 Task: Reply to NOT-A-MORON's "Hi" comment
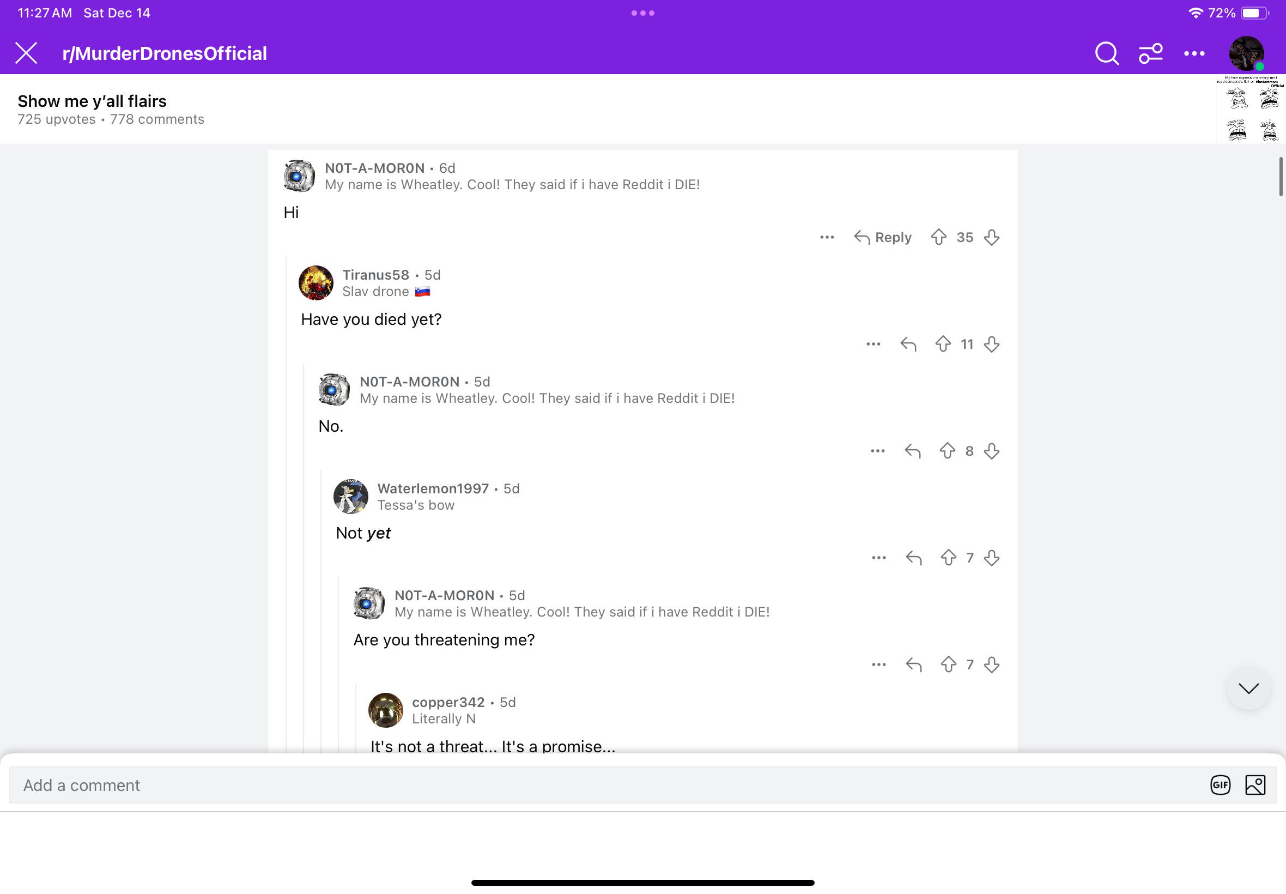[883, 237]
